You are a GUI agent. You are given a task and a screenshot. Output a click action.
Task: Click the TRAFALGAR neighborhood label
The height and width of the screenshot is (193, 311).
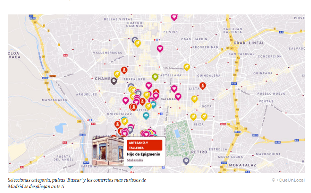(x=134, y=79)
